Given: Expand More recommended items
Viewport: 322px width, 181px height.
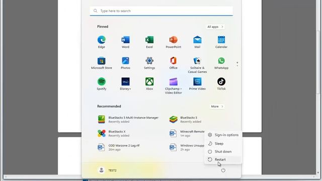Looking at the screenshot, I should [x=217, y=107].
